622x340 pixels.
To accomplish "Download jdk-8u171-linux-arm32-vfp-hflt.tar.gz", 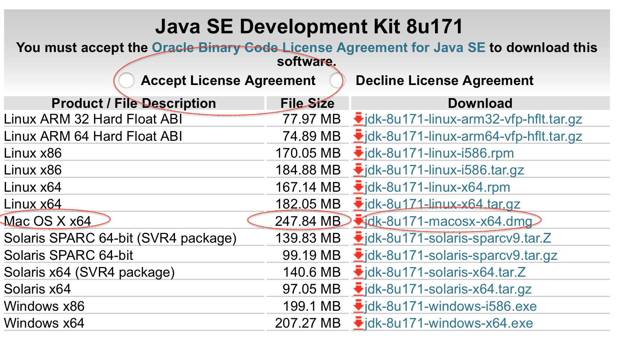I will 474,119.
